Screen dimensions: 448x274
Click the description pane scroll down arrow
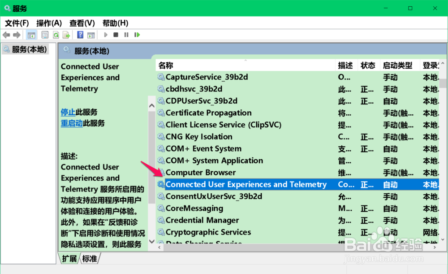pyautogui.click(x=152, y=241)
